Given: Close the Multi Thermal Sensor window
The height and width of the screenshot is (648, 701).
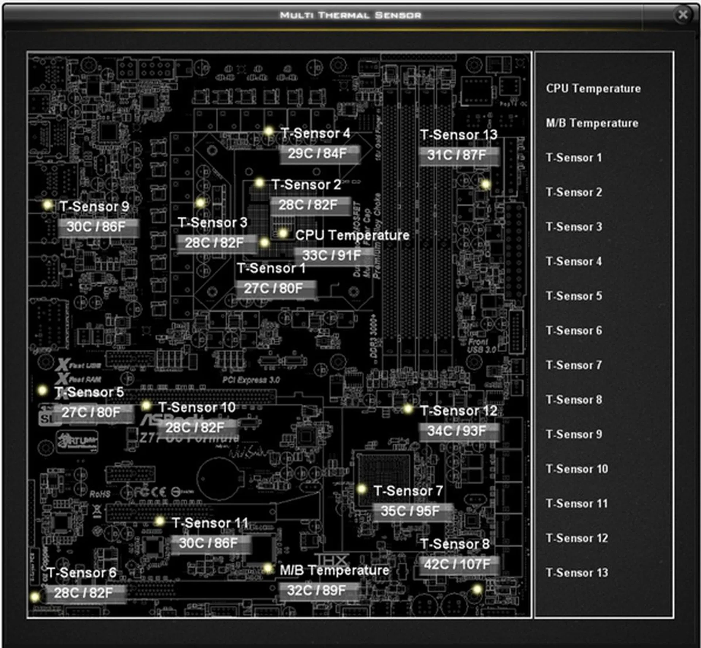Looking at the screenshot, I should [x=682, y=15].
